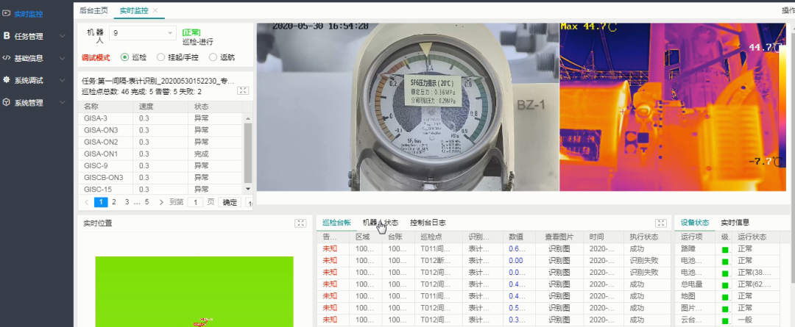This screenshot has width=795, height=327.
Task: Click the page number input field
Action: coord(195,202)
